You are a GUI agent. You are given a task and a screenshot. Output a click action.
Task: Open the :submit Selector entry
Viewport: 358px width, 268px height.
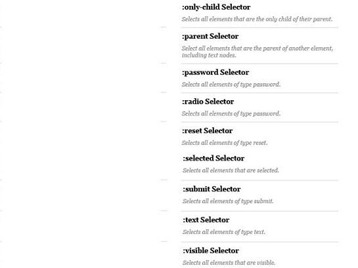[x=212, y=189]
